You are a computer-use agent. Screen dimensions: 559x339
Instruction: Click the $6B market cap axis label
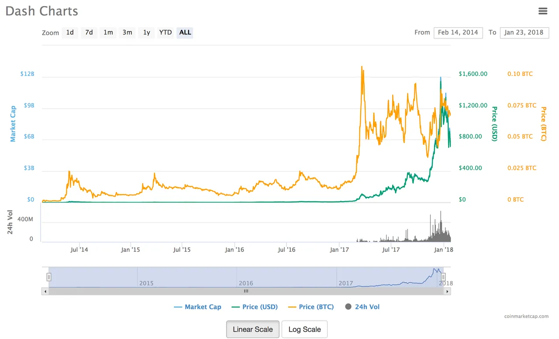(28, 137)
